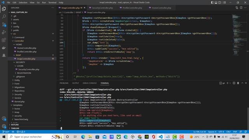This screenshot has height=140, width=249.
Task: Open the Docker view in the activity bar
Action: click(x=4, y=48)
